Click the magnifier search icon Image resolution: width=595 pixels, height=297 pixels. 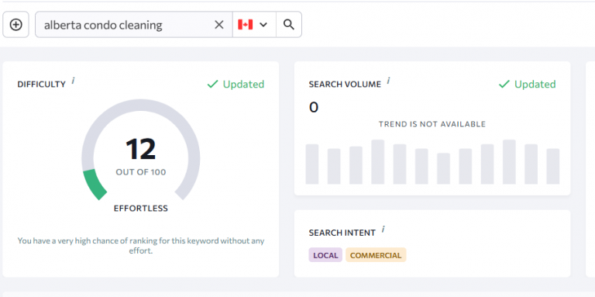[289, 25]
